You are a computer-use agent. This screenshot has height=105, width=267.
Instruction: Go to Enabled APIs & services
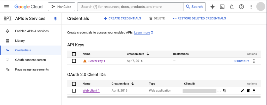tap(32, 31)
